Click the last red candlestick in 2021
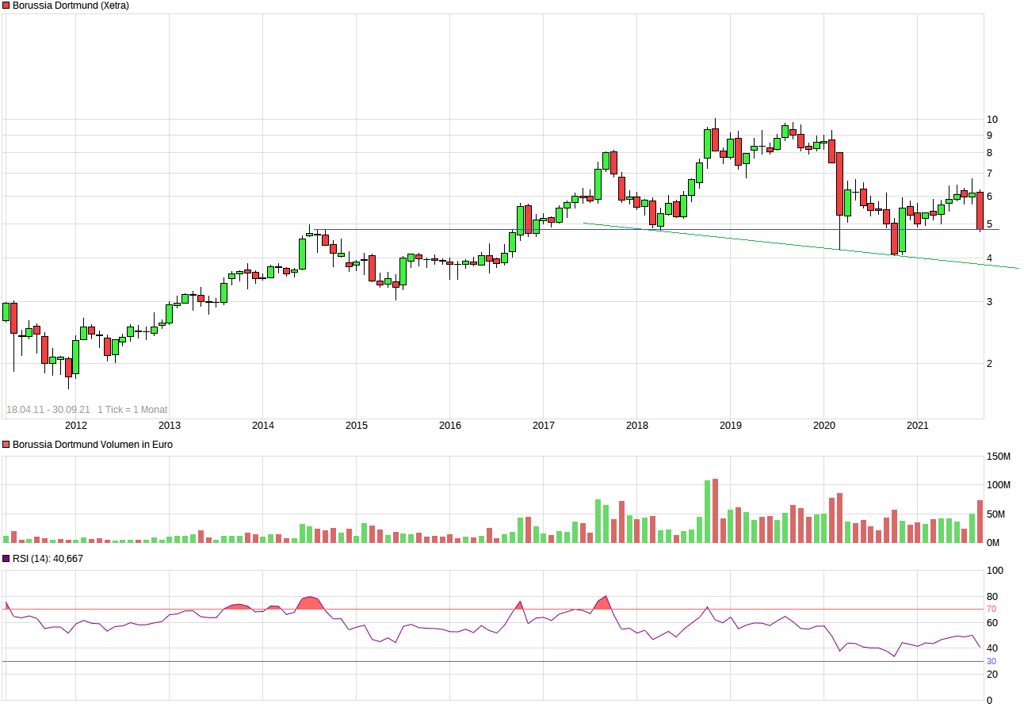The width and height of the screenshot is (1024, 711). point(980,211)
